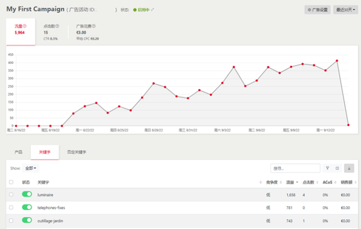361x229 pixels.
Task: Click the 1,658 traffic value for luminaire
Action: [x=291, y=195]
